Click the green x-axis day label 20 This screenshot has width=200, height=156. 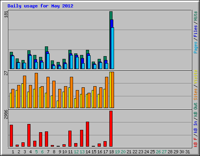tap(123, 152)
